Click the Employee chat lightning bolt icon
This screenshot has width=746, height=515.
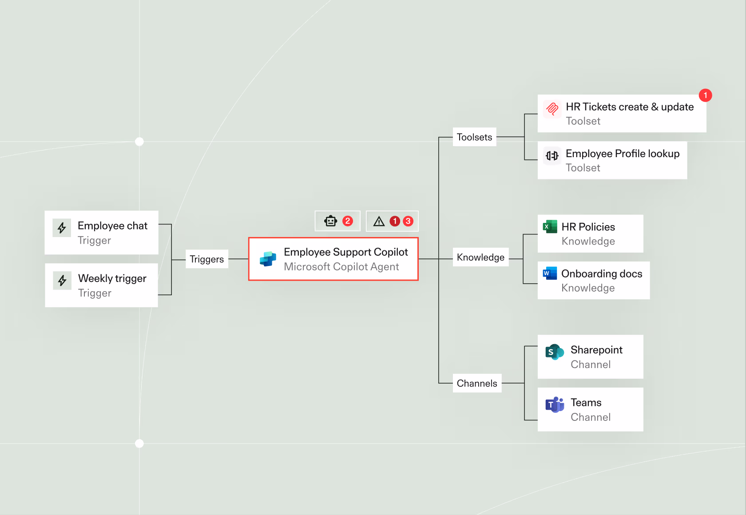(62, 228)
